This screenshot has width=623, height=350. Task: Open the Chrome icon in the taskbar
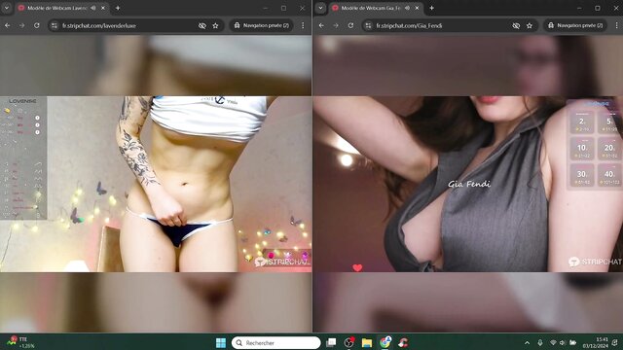point(385,342)
